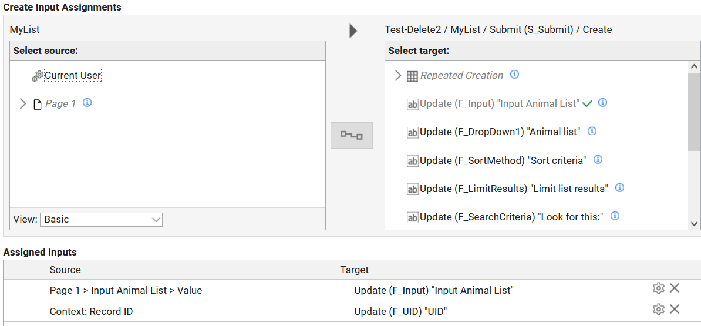Open settings gear for Record ID assignment
Image resolution: width=701 pixels, height=326 pixels.
tap(658, 310)
